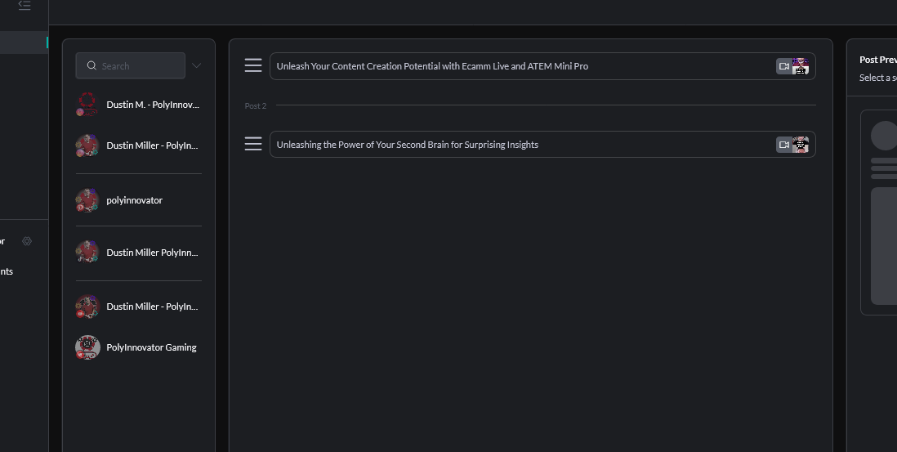Click the Ecamm Live and ATEM Mini Pro title
Image resolution: width=897 pixels, height=452 pixels.
[432, 66]
